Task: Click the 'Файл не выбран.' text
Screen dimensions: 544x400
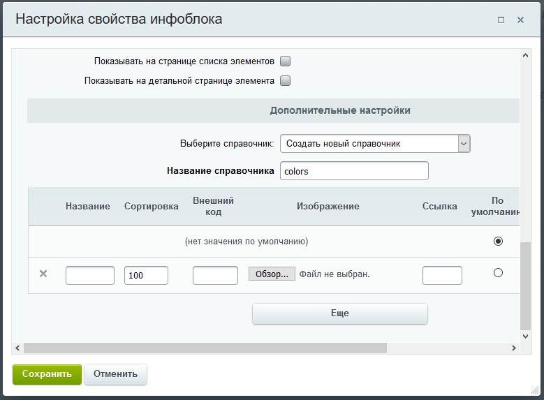Action: coord(335,274)
